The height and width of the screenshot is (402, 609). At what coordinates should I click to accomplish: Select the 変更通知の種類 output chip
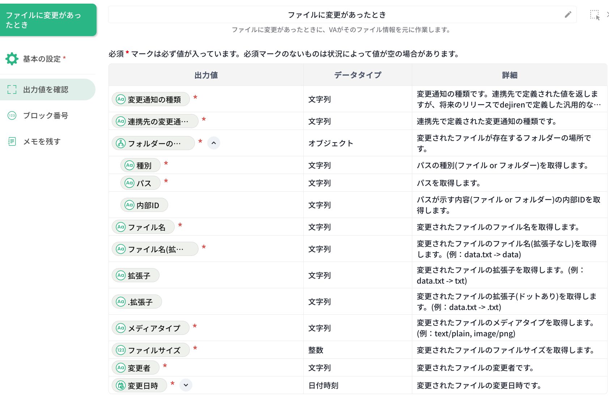(x=151, y=99)
